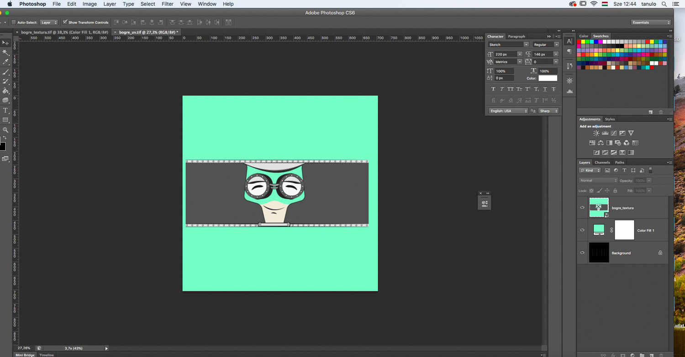Click the Faux Bold text style icon
Image resolution: width=685 pixels, height=357 pixels.
coord(493,89)
